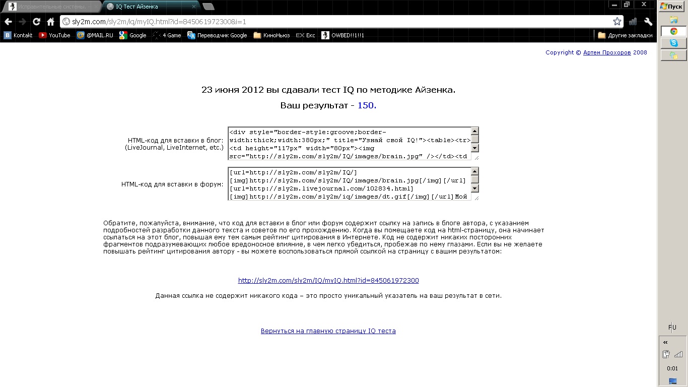Viewport: 688px width, 387px height.
Task: Click the browser forward arrow
Action: pyautogui.click(x=22, y=22)
